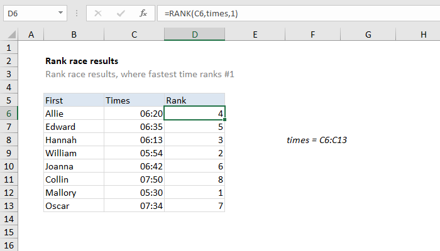Click the 'Rank' header cell

pos(194,100)
